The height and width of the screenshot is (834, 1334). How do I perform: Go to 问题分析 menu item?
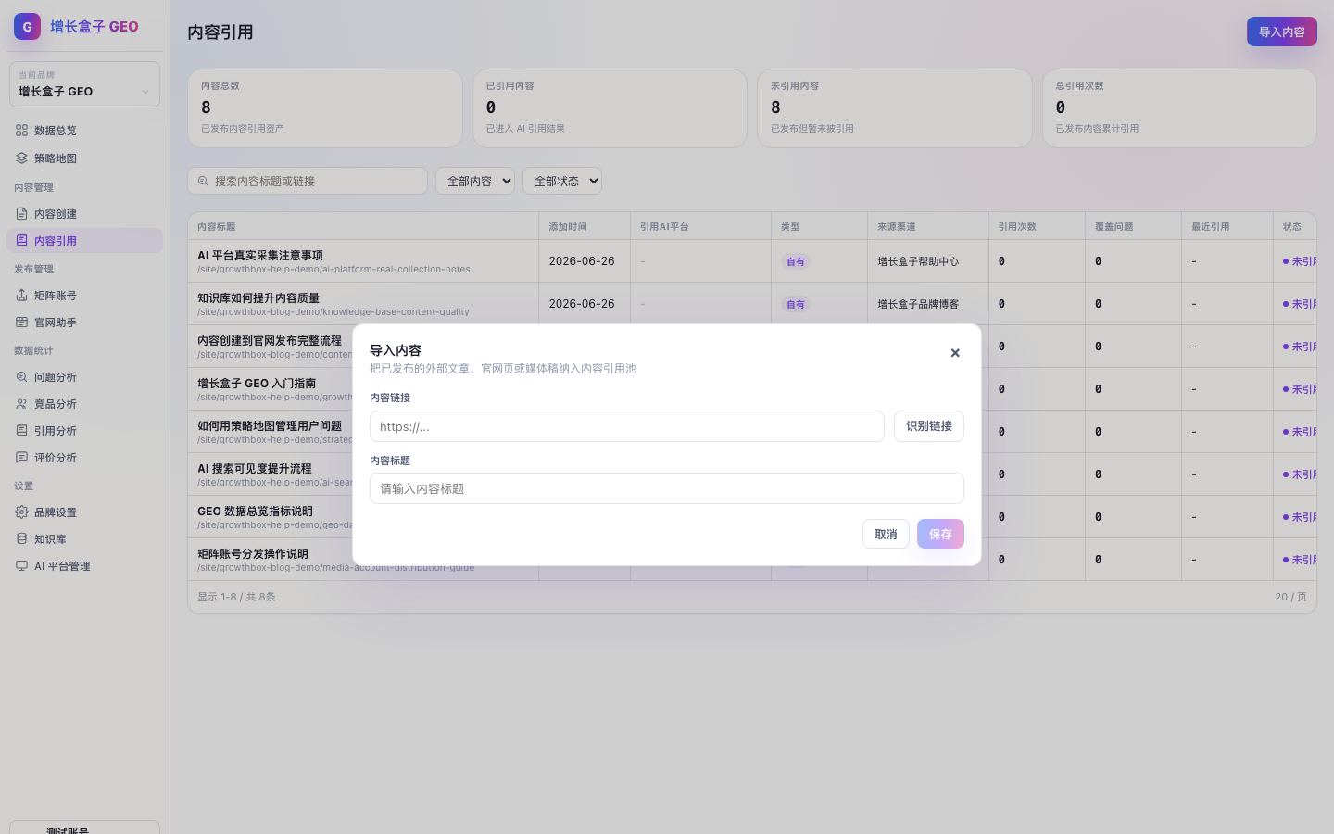point(84,377)
